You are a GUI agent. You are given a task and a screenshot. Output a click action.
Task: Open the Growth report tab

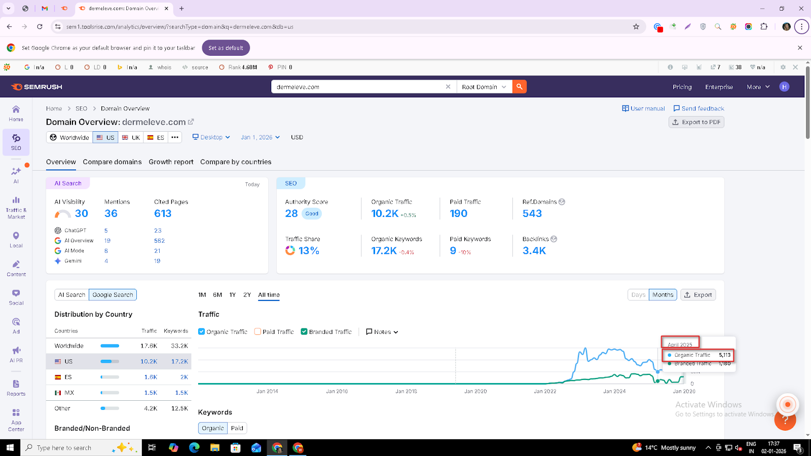(x=171, y=162)
